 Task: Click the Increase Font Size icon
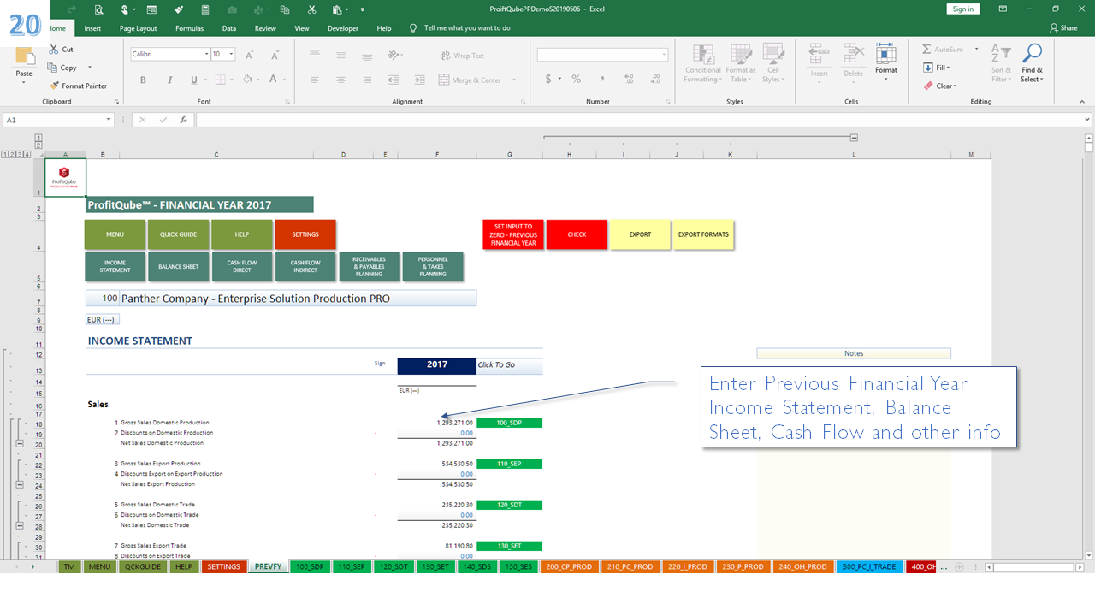250,55
